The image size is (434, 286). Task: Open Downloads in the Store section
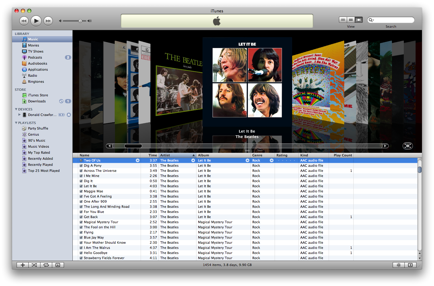tap(42, 101)
